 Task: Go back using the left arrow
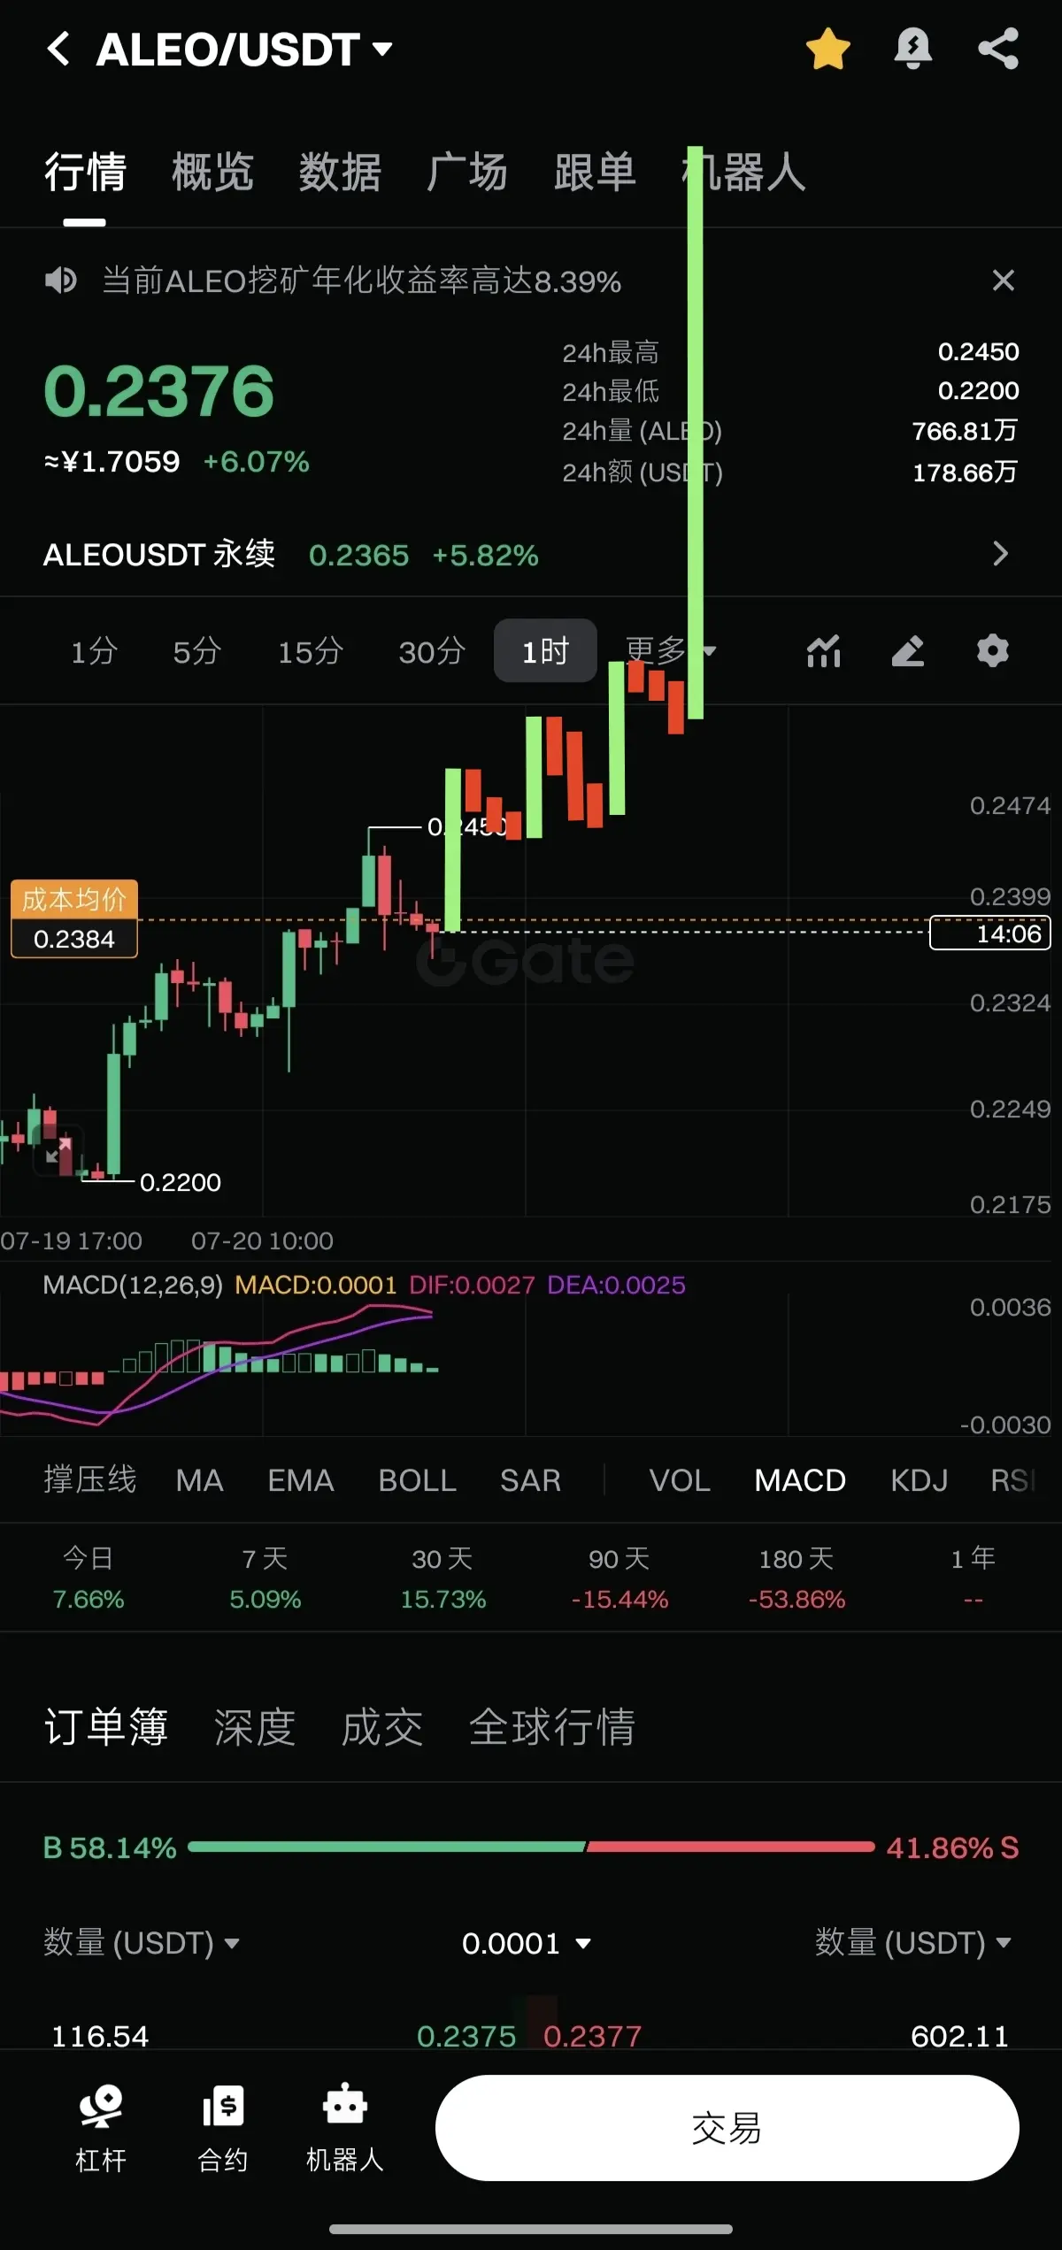point(58,49)
